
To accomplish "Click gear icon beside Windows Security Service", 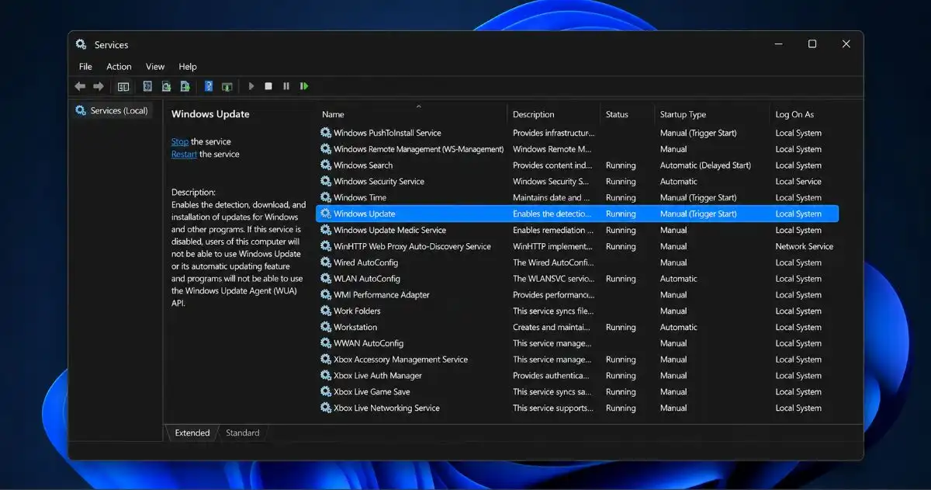I will pyautogui.click(x=326, y=182).
